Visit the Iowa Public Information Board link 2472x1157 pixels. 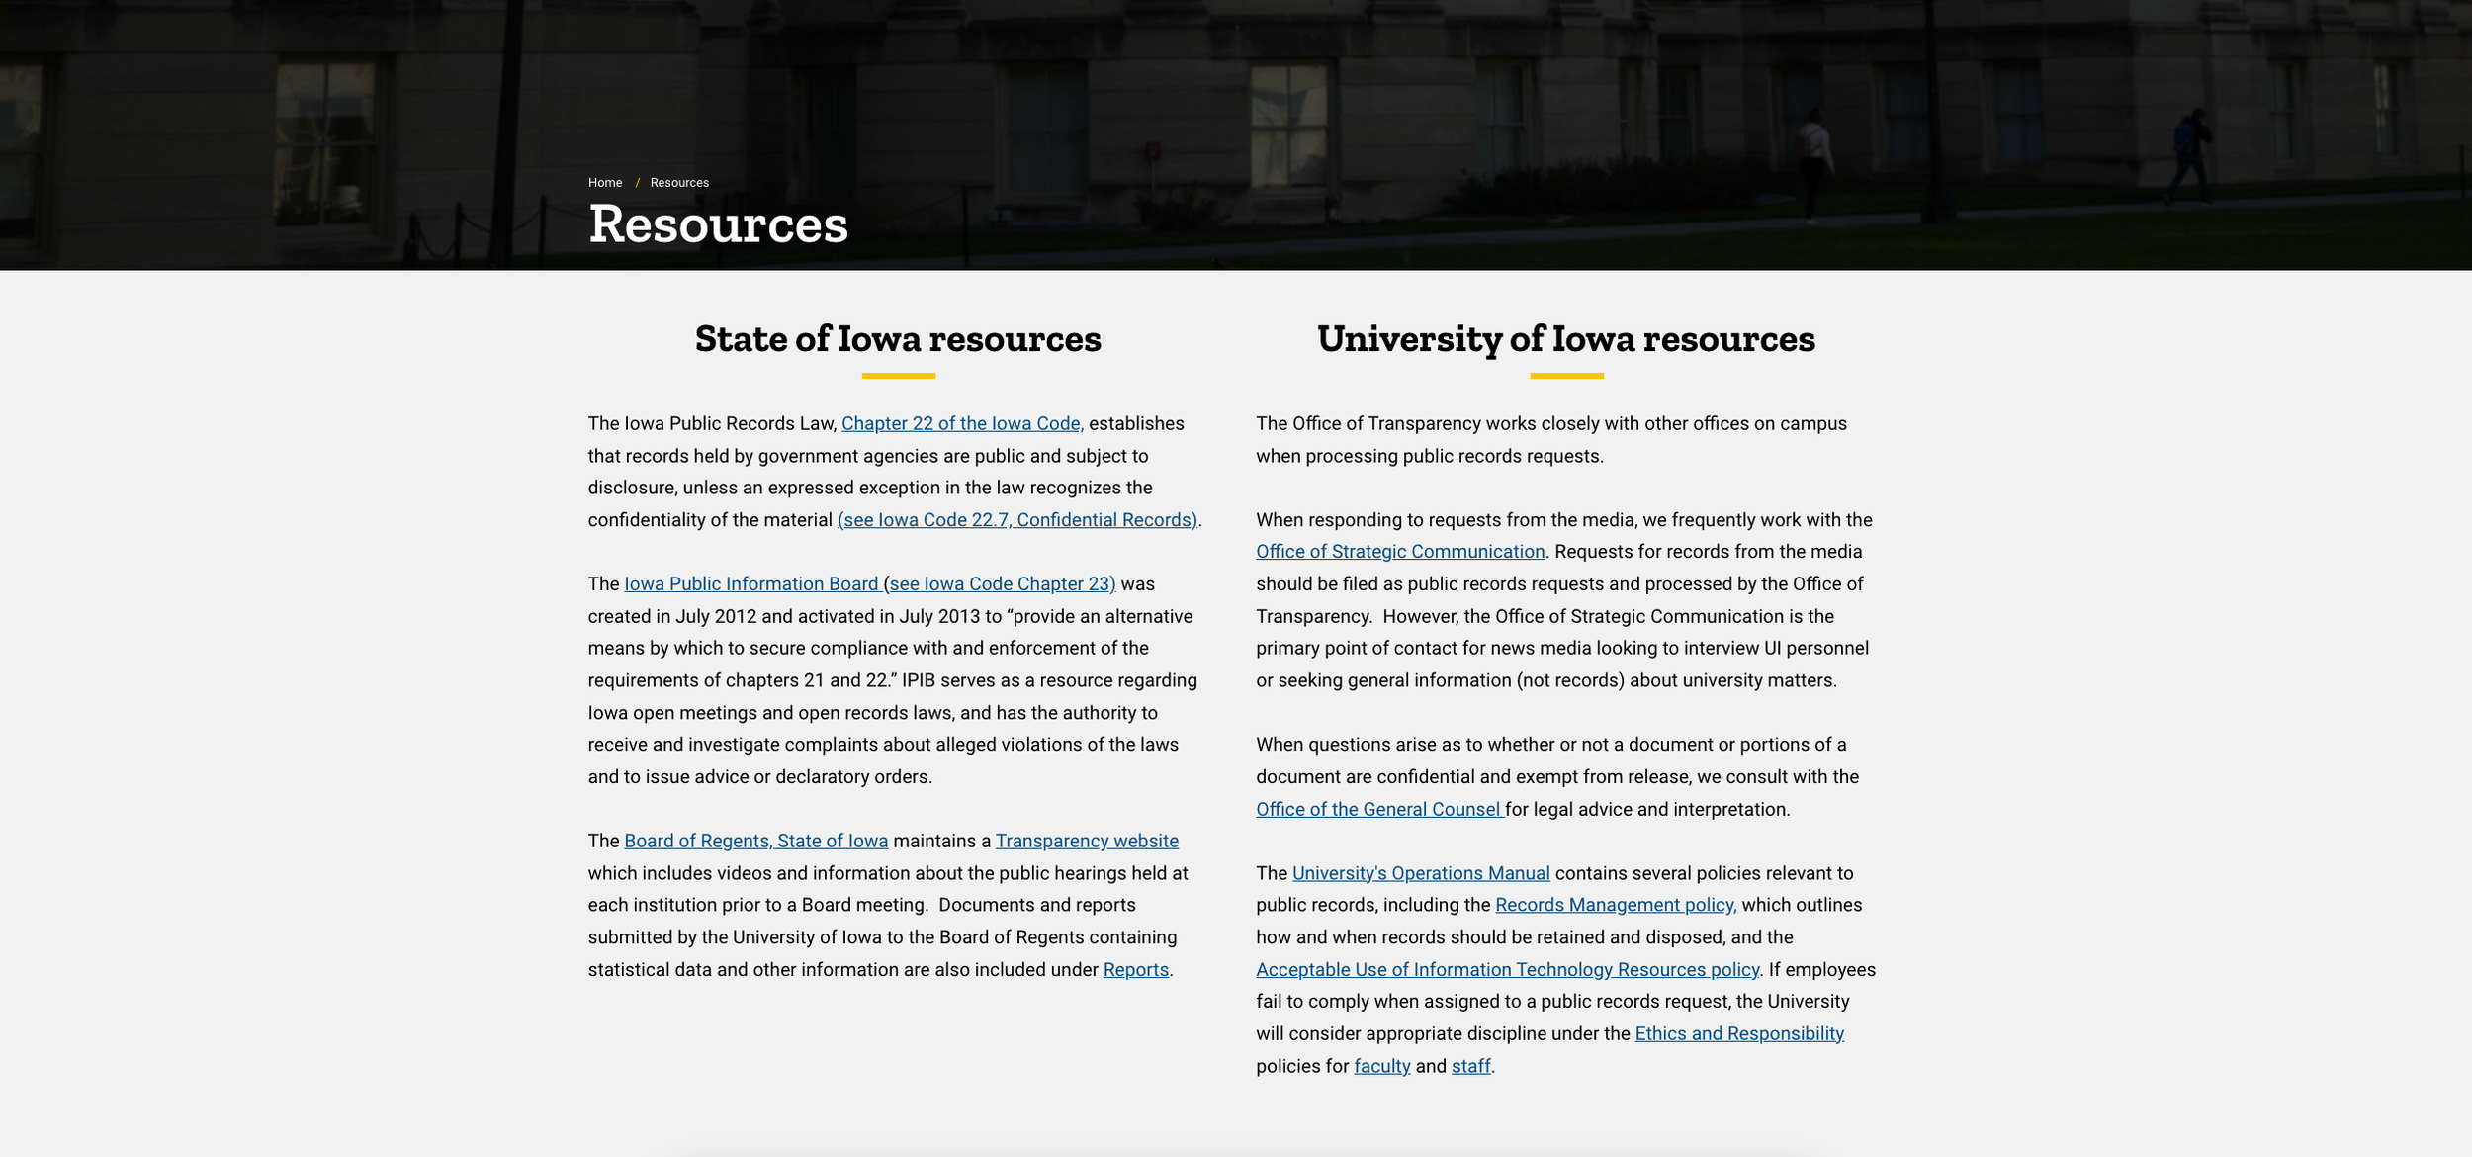coord(750,584)
